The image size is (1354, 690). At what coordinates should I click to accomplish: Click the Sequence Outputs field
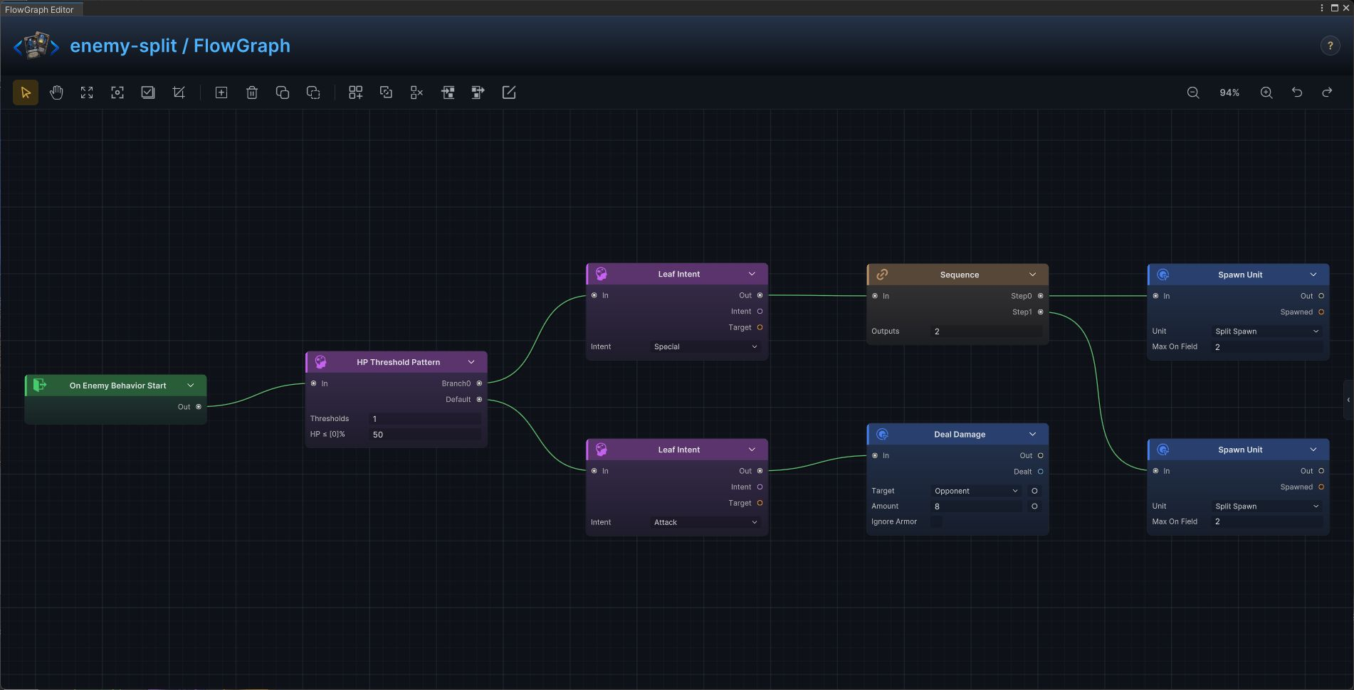pos(987,331)
